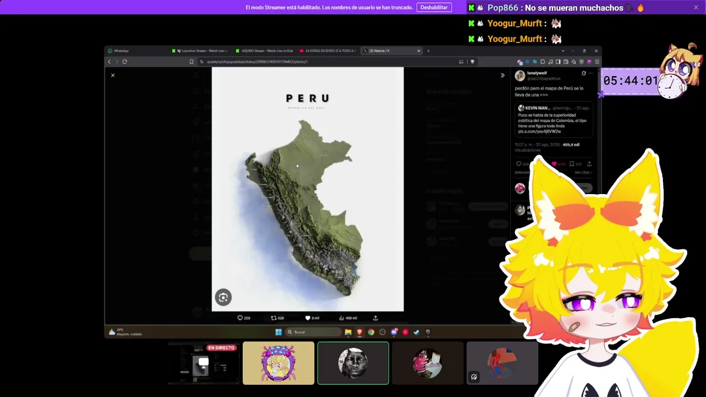Image resolution: width=706 pixels, height=397 pixels.
Task: Go back in the browser
Action: click(109, 62)
